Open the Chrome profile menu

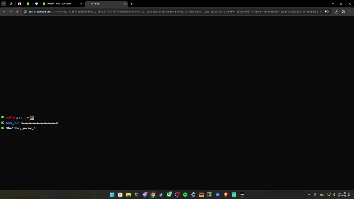tap(343, 12)
